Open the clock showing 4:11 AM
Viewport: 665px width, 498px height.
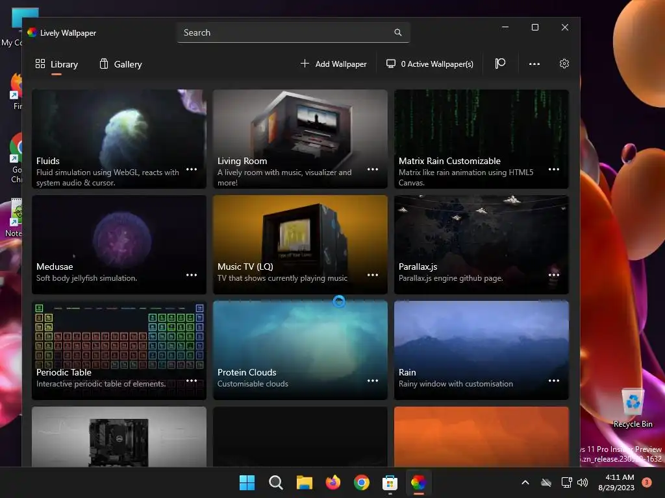click(616, 482)
